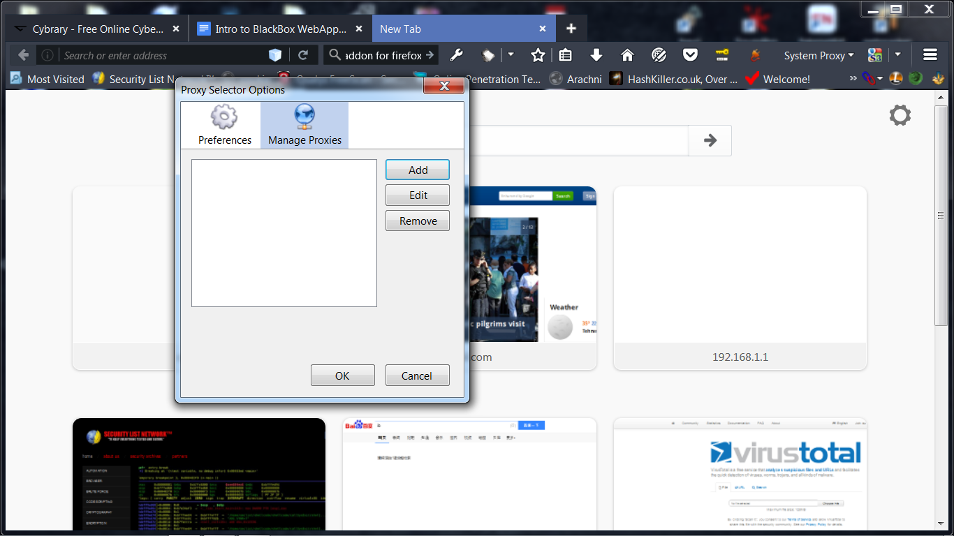Screen dimensions: 954x536
Task: Close the New Tab tab
Action: click(543, 29)
